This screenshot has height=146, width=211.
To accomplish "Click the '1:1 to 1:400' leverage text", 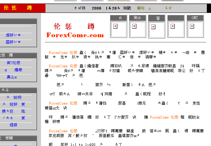I will (x=83, y=145).
